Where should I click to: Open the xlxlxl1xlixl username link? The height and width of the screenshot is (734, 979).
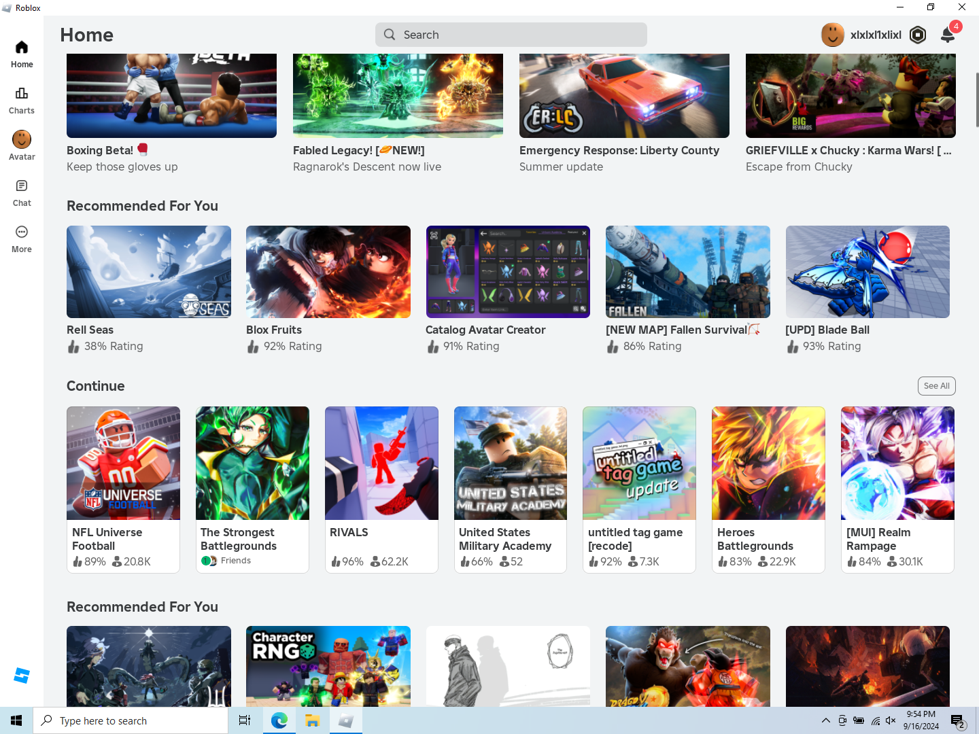pos(876,35)
